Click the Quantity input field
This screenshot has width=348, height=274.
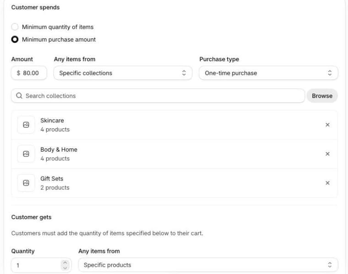tap(41, 265)
